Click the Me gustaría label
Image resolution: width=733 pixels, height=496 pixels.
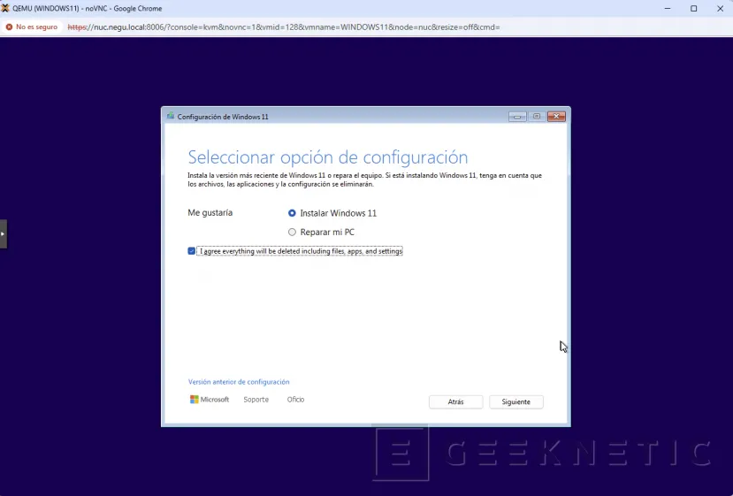coord(210,213)
